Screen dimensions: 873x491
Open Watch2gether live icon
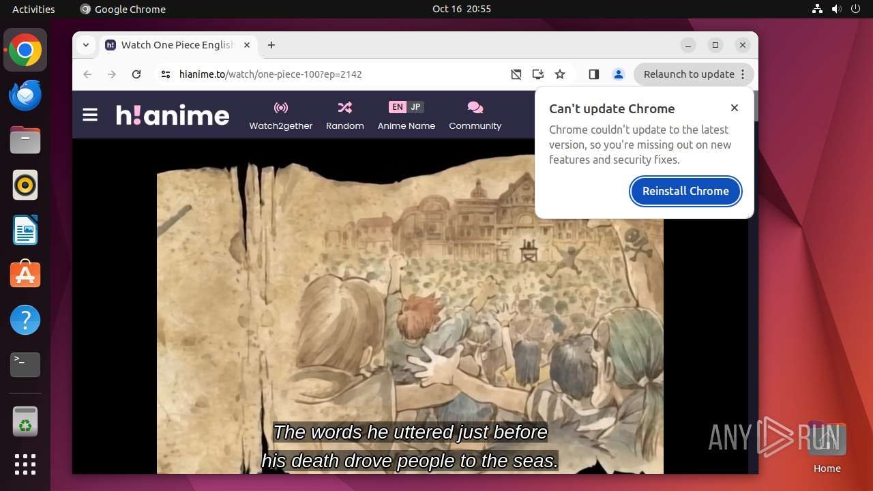281,108
